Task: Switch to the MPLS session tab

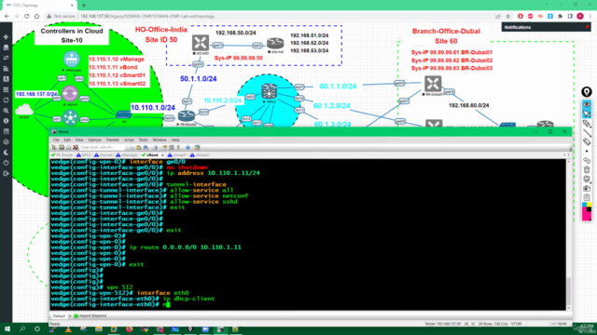Action: pyautogui.click(x=84, y=155)
